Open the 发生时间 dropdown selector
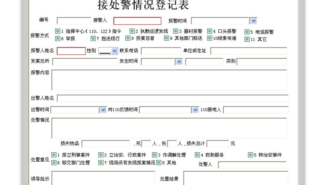Viewport: 329px width, 185px height. tap(179, 61)
